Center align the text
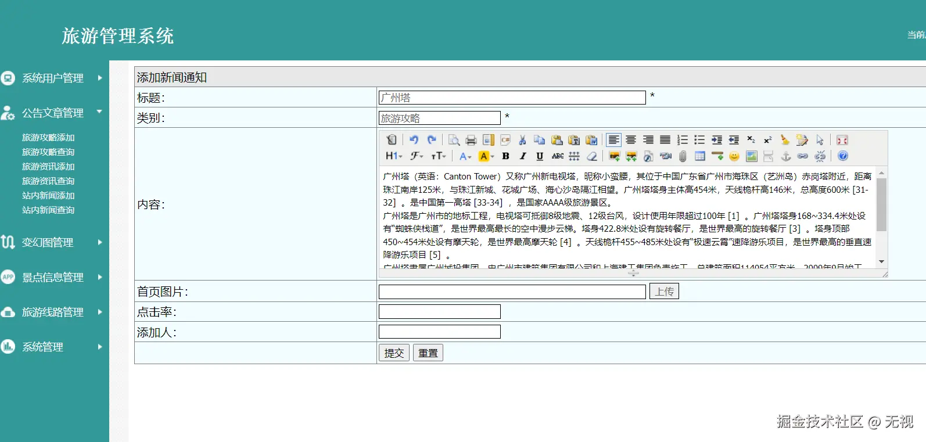Screen dimensions: 926x442 [x=631, y=139]
